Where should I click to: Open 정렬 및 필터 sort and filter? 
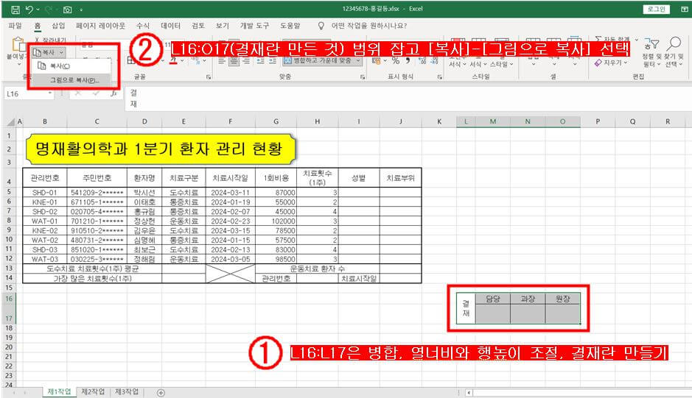(x=651, y=52)
